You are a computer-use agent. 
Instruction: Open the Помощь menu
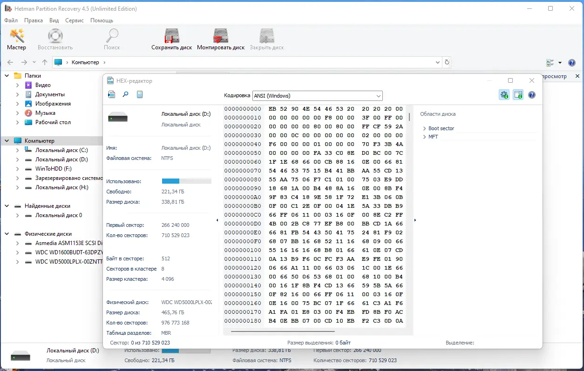pos(102,20)
